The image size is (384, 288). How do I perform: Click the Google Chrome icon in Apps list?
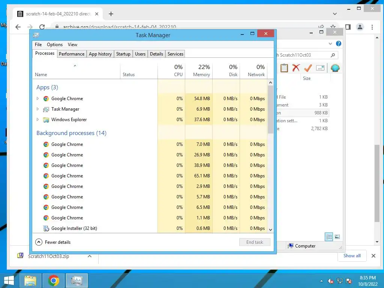coord(46,99)
